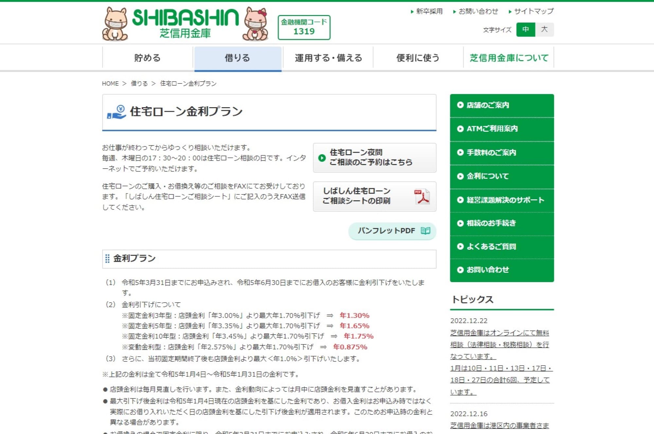Image resolution: width=654 pixels, height=434 pixels.
Task: Click the open-book icon on パンフレットPDF
Action: point(425,231)
